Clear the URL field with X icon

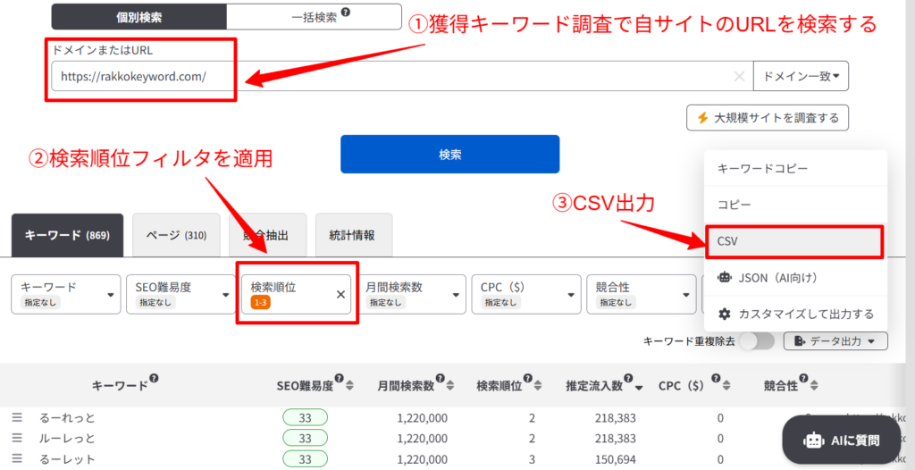739,77
